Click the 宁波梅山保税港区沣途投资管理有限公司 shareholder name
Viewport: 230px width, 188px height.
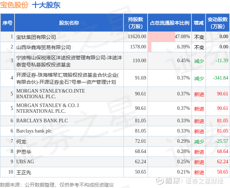click(69, 61)
